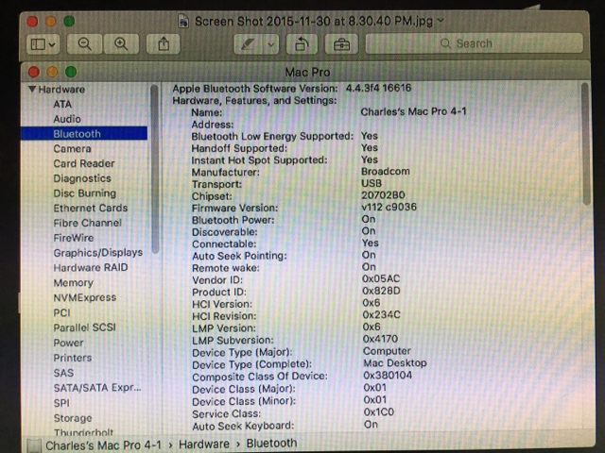The height and width of the screenshot is (453, 605).
Task: Open the Camera section
Action: 72,149
